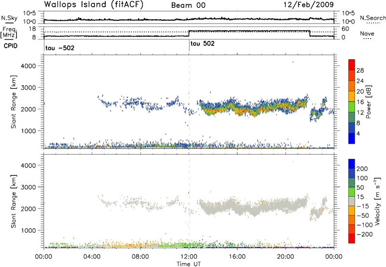Click the "CPID" row label
386x267 pixels.
point(11,46)
